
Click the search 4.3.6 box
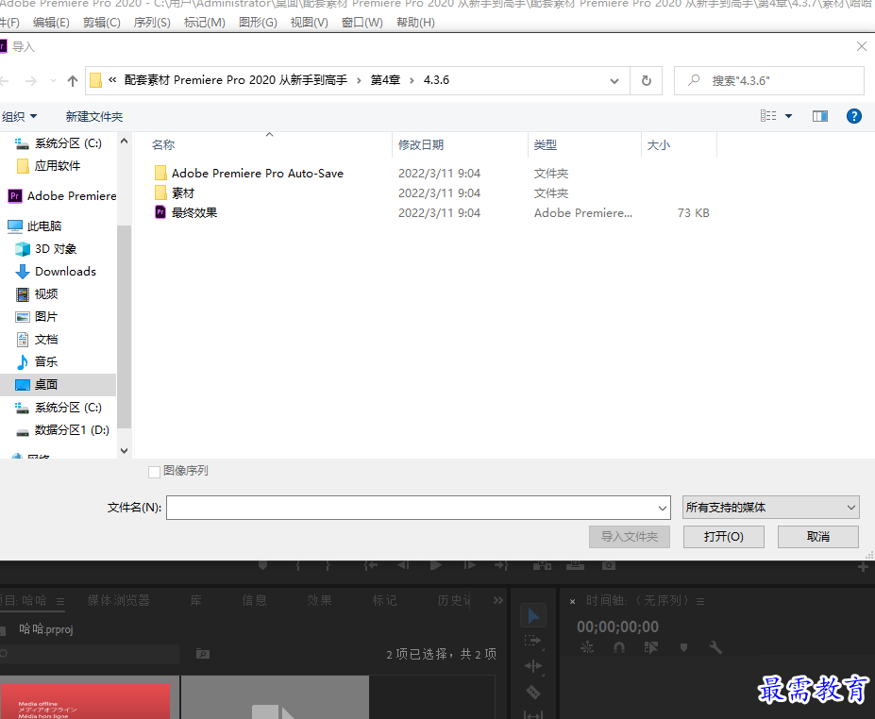tap(769, 81)
